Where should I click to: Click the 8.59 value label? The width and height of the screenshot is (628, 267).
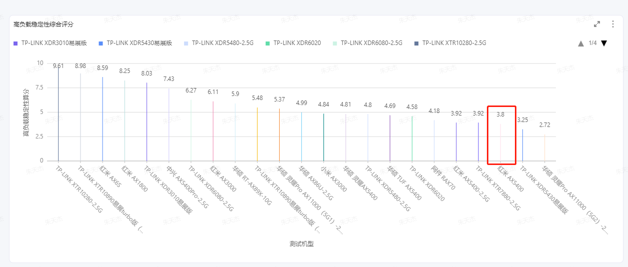[103, 67]
